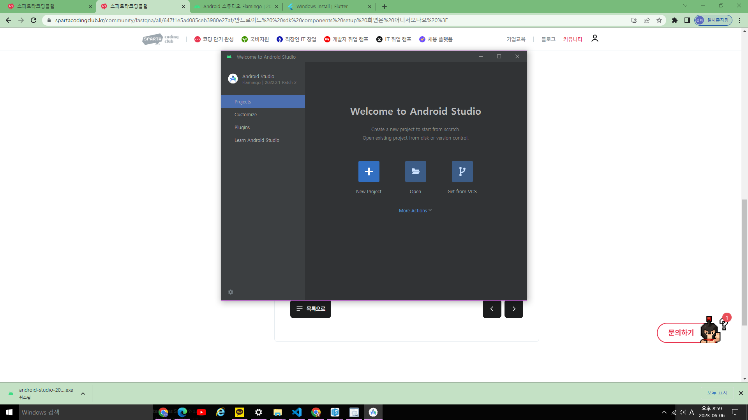The width and height of the screenshot is (748, 420).
Task: Click the 커뮤니티 link
Action: 572,39
